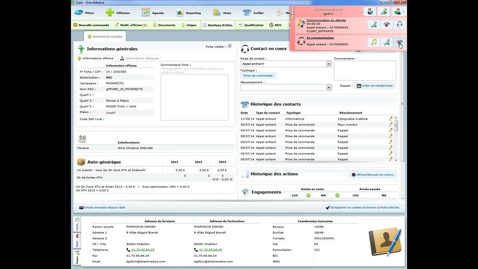Open the Reporting menu

tap(189, 13)
